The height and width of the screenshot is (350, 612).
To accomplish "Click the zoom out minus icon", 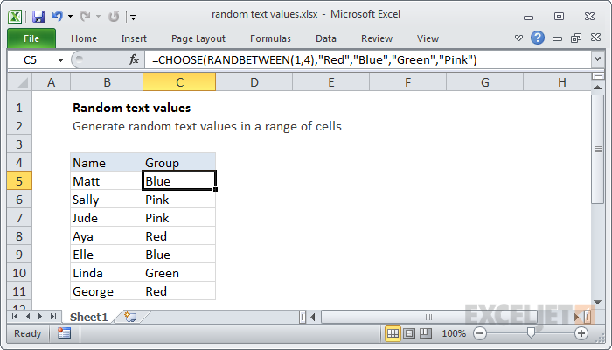I will pos(479,333).
